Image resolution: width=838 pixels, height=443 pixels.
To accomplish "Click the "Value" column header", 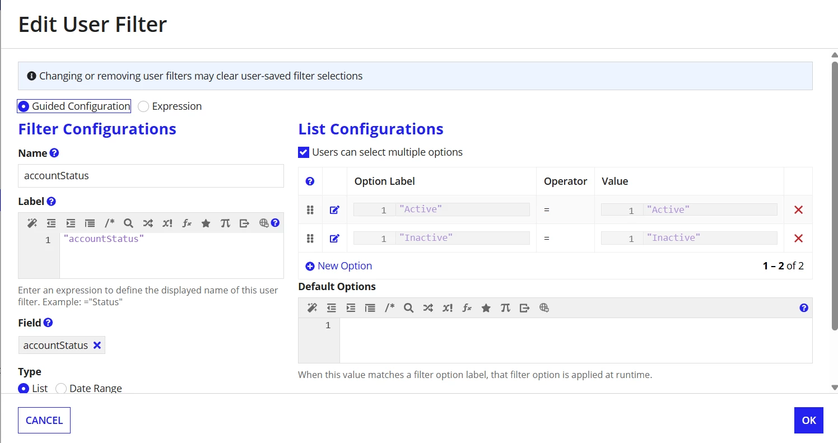I will click(x=614, y=181).
